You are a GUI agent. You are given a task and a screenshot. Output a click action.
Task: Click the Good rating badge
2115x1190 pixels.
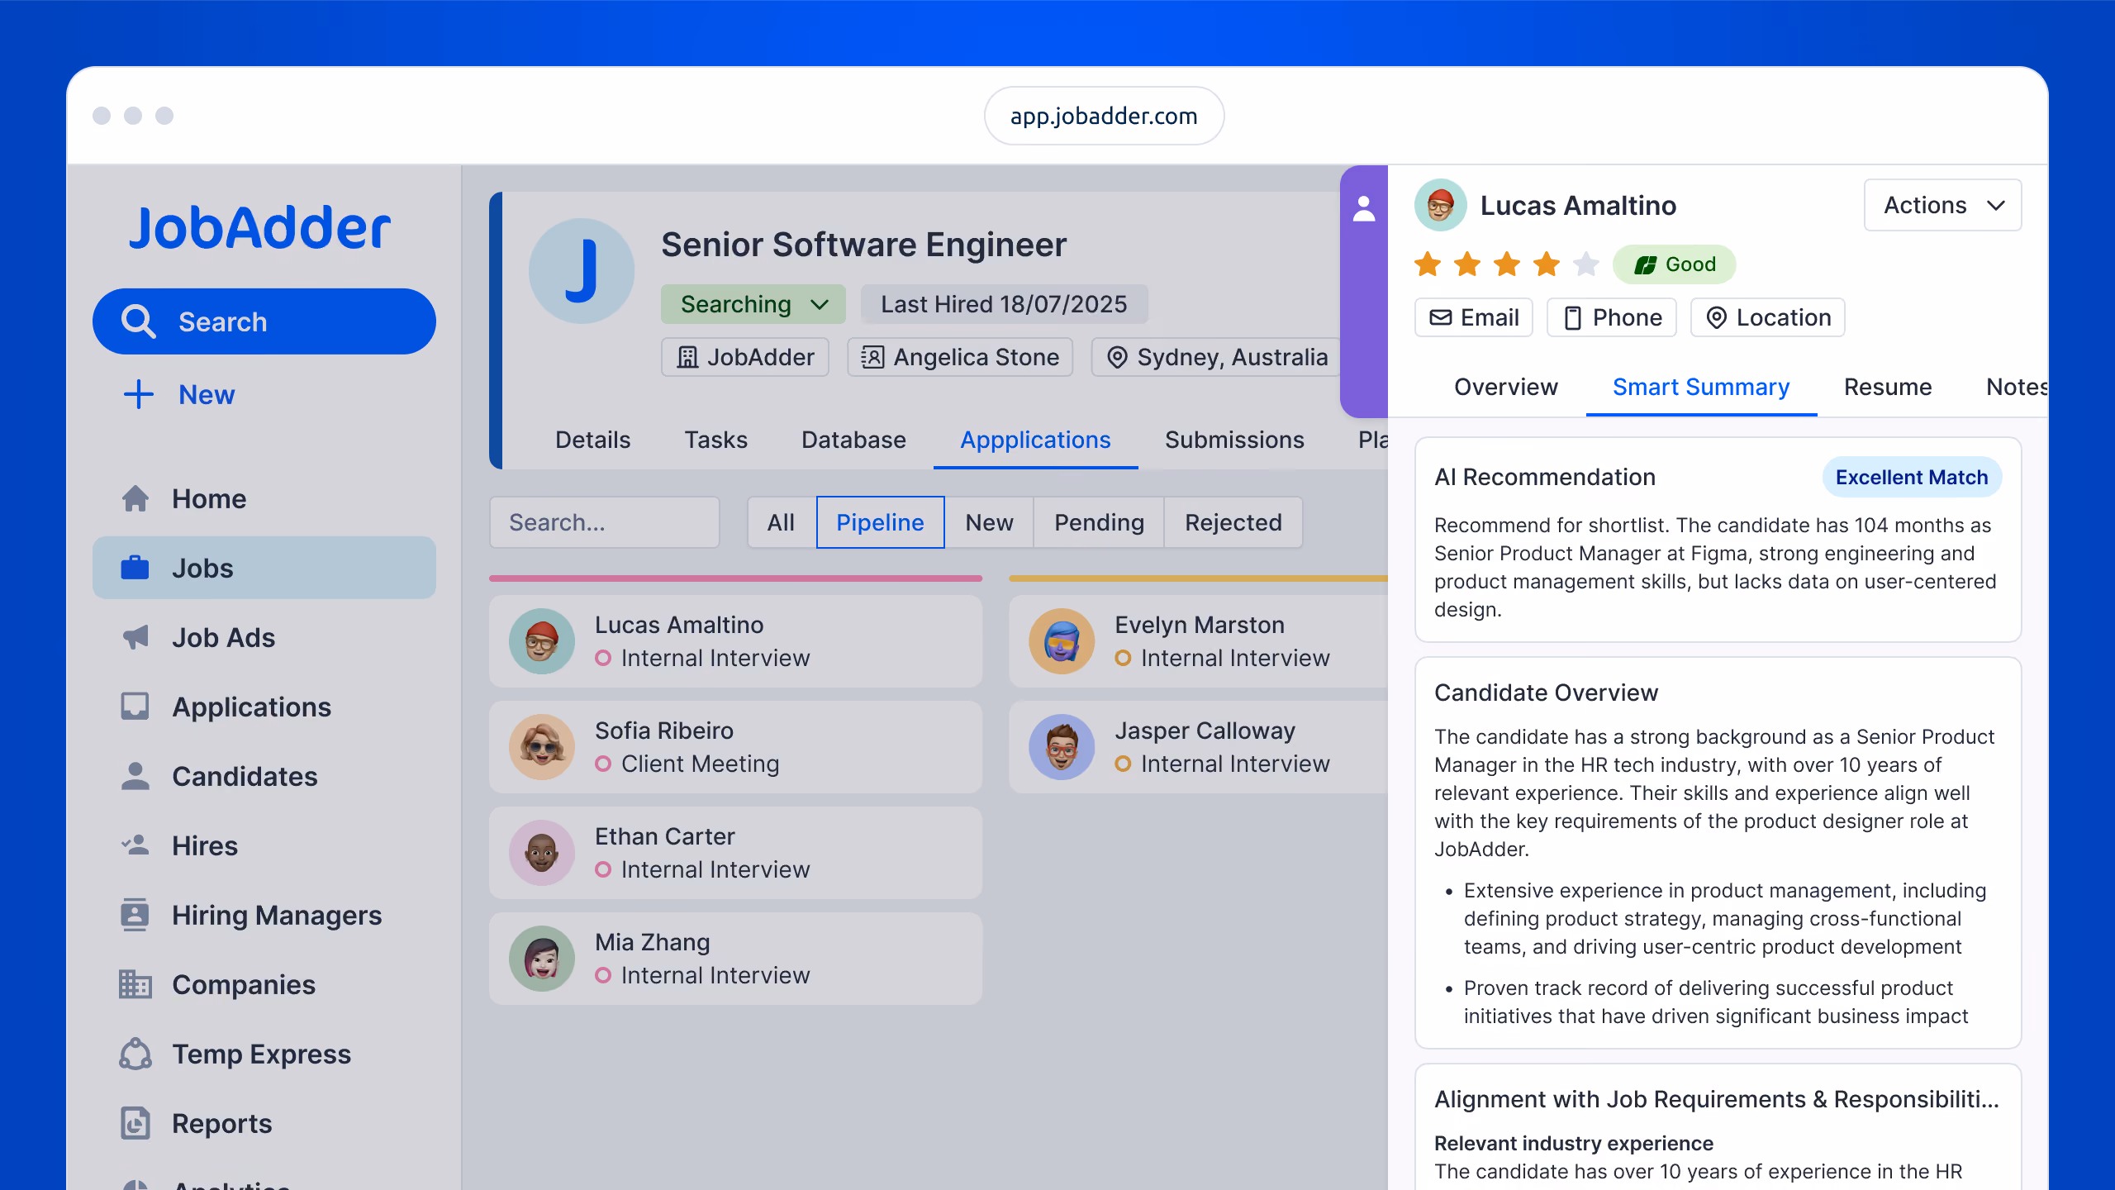point(1674,264)
